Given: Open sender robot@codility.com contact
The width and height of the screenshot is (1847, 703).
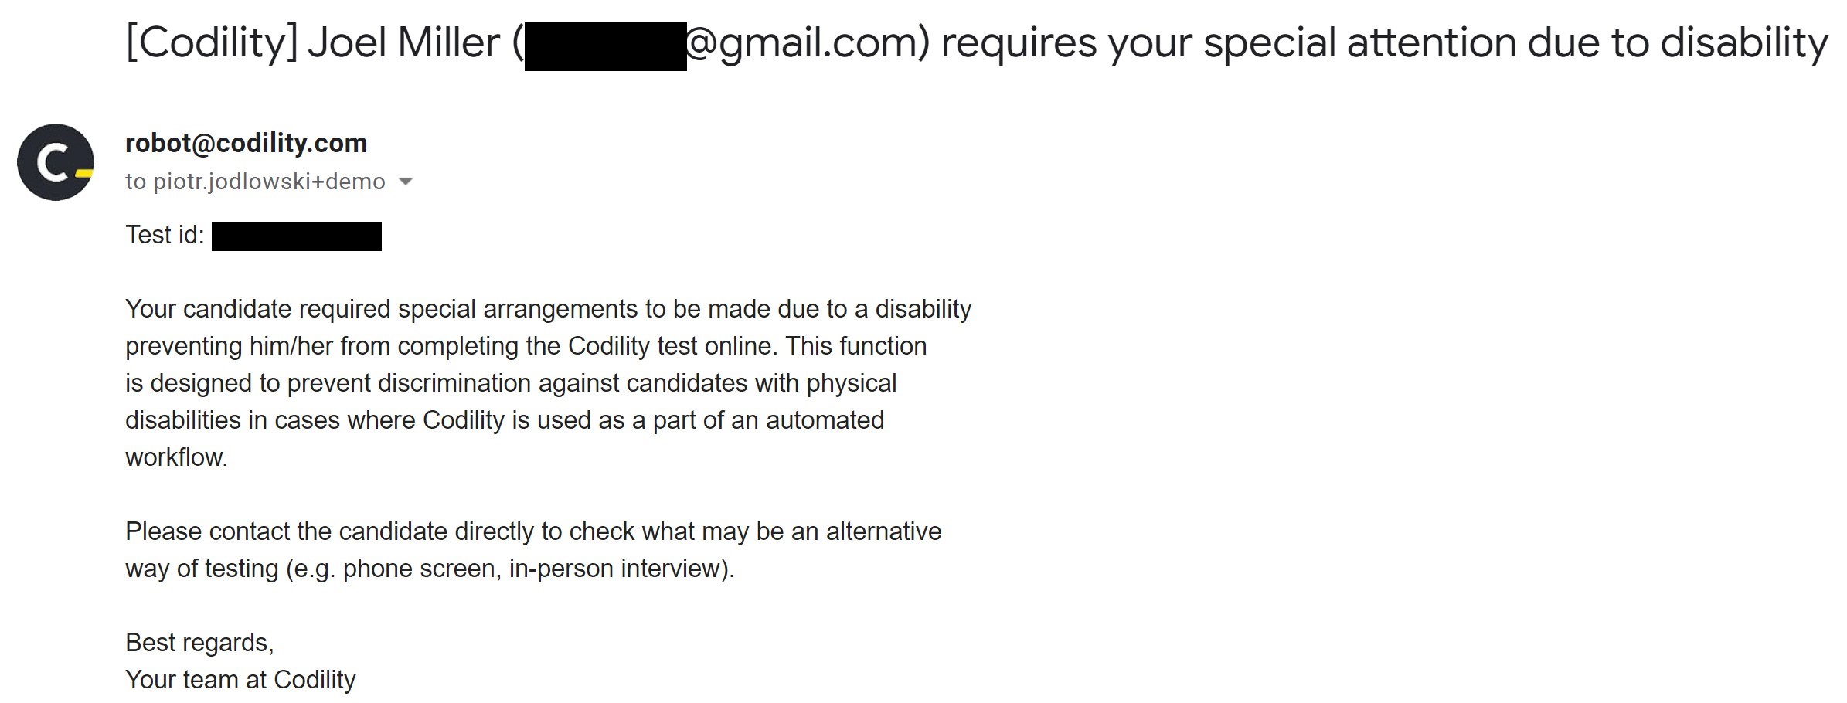Looking at the screenshot, I should click(x=246, y=143).
